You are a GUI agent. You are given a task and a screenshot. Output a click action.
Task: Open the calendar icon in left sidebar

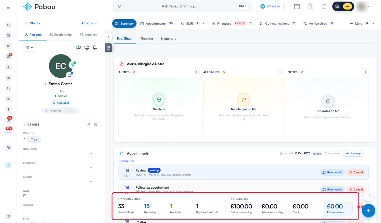click(8, 36)
